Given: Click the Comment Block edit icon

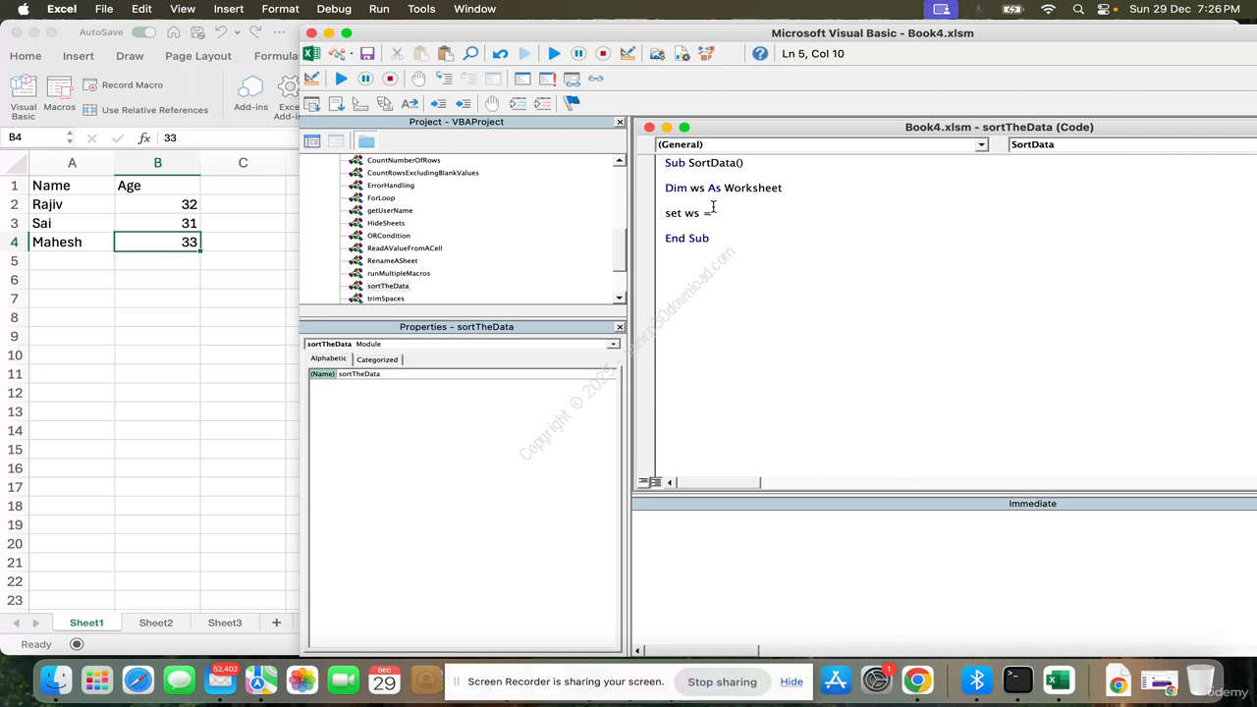Looking at the screenshot, I should (519, 103).
